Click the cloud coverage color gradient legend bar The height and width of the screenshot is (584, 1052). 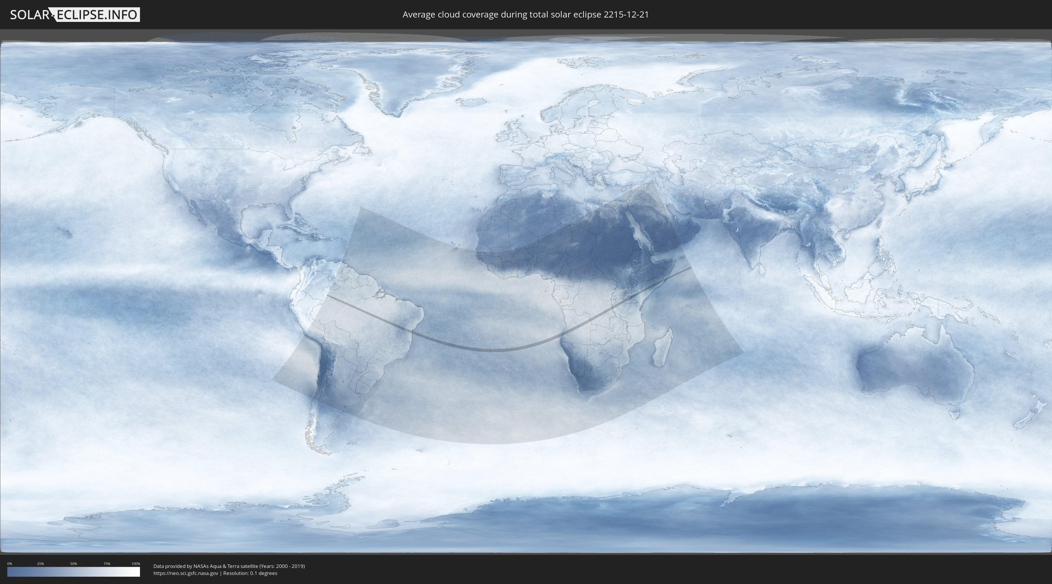tap(74, 572)
